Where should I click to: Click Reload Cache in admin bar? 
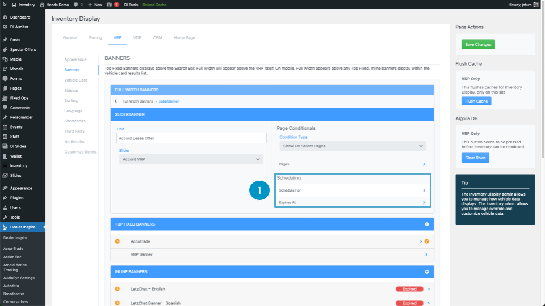154,5
